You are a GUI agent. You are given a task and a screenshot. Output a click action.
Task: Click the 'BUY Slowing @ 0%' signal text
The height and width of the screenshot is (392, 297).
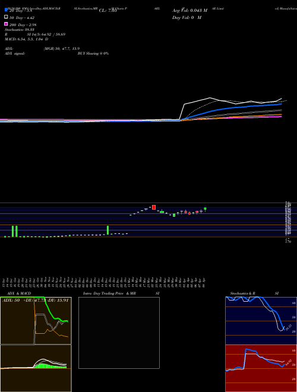tap(93, 53)
